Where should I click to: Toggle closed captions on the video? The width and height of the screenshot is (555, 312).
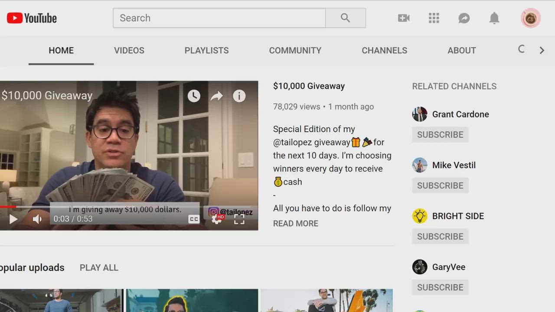194,219
